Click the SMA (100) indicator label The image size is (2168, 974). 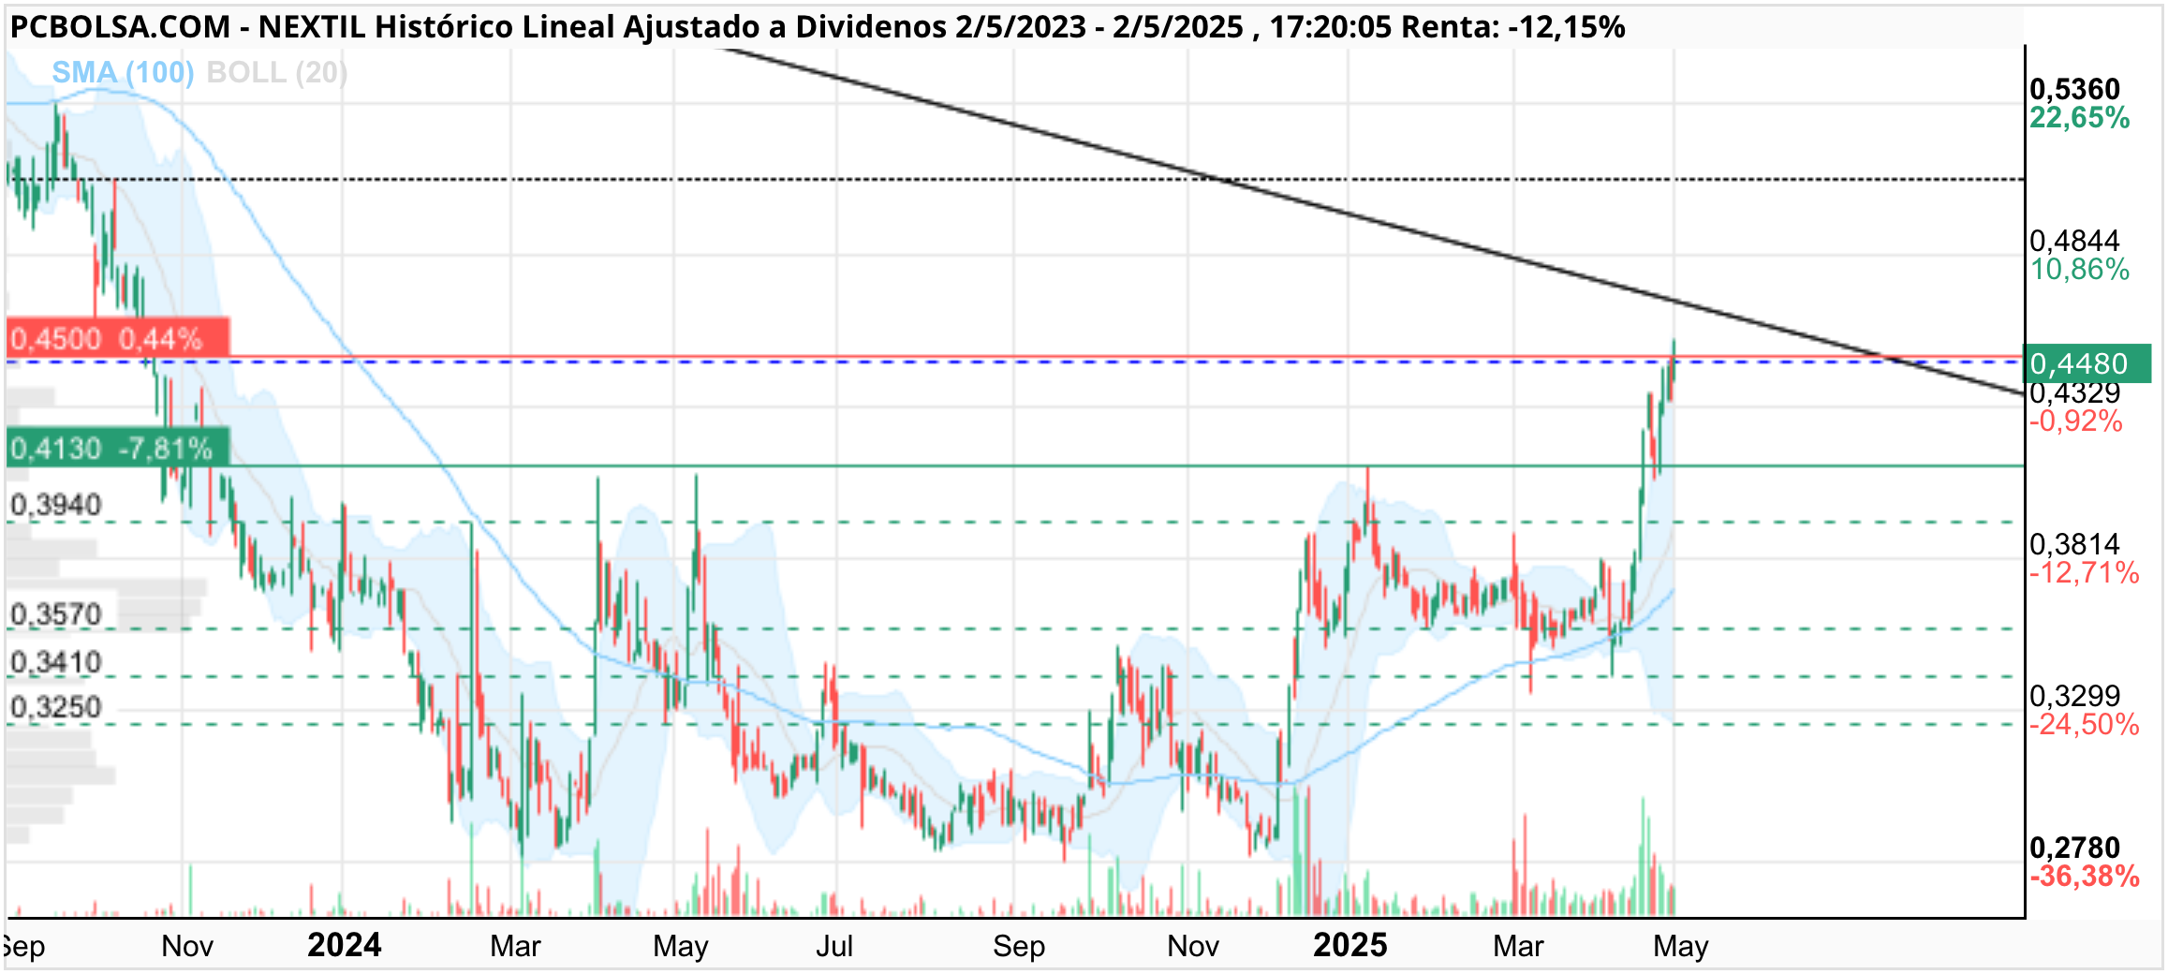[123, 72]
